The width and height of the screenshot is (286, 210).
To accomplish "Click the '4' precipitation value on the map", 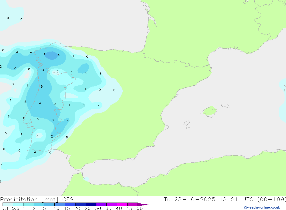I will [x=43, y=70].
